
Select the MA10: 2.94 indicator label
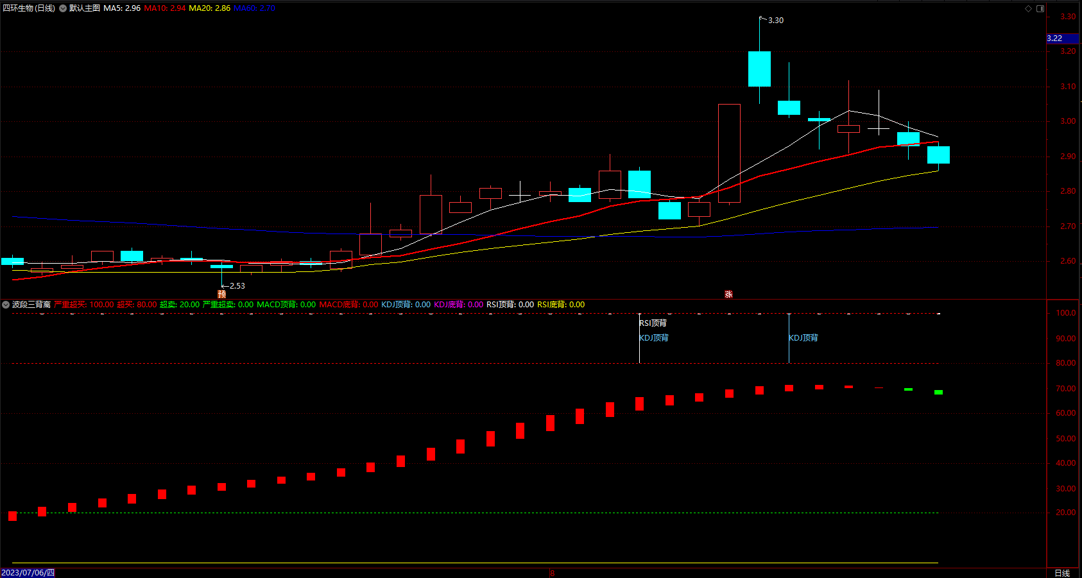point(165,8)
